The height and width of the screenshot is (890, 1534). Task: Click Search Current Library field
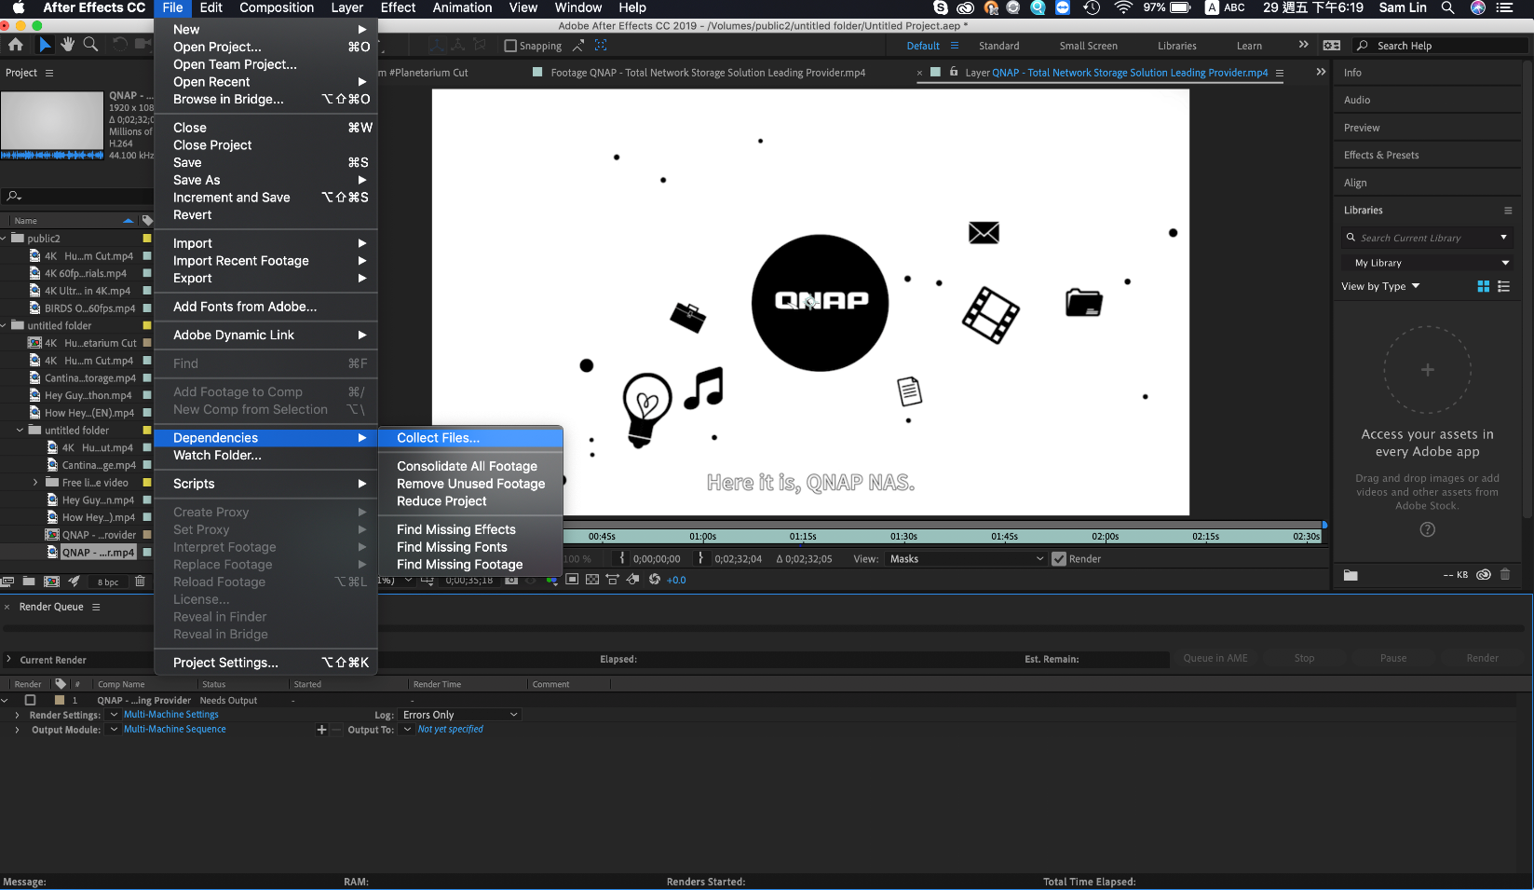click(x=1427, y=239)
